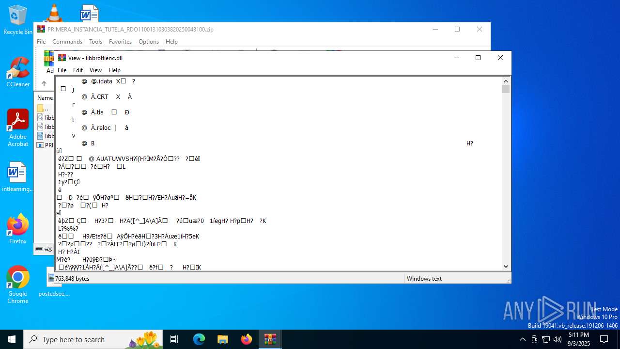Open WinRAR File menu
Screen dimensions: 620x349
pyautogui.click(x=41, y=42)
